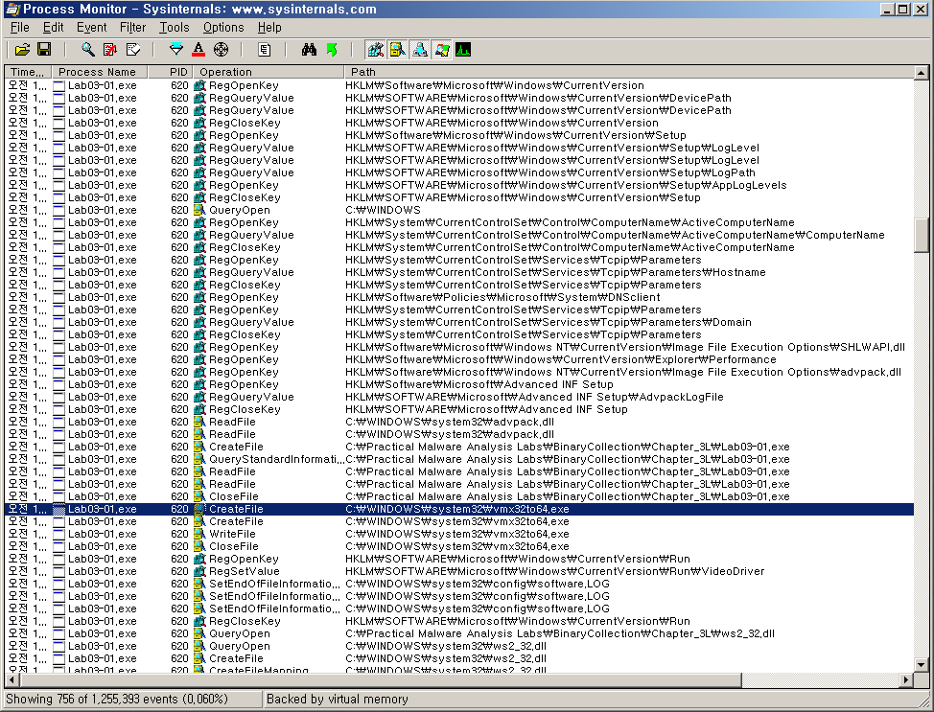Toggle the Capture magnifier icon
934x712 pixels.
[88, 49]
